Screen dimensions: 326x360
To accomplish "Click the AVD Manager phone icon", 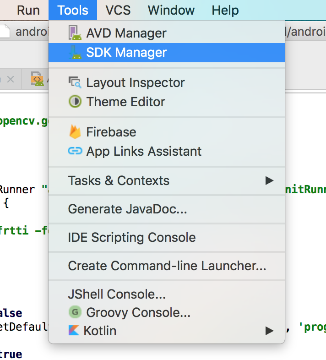I will click(x=75, y=33).
